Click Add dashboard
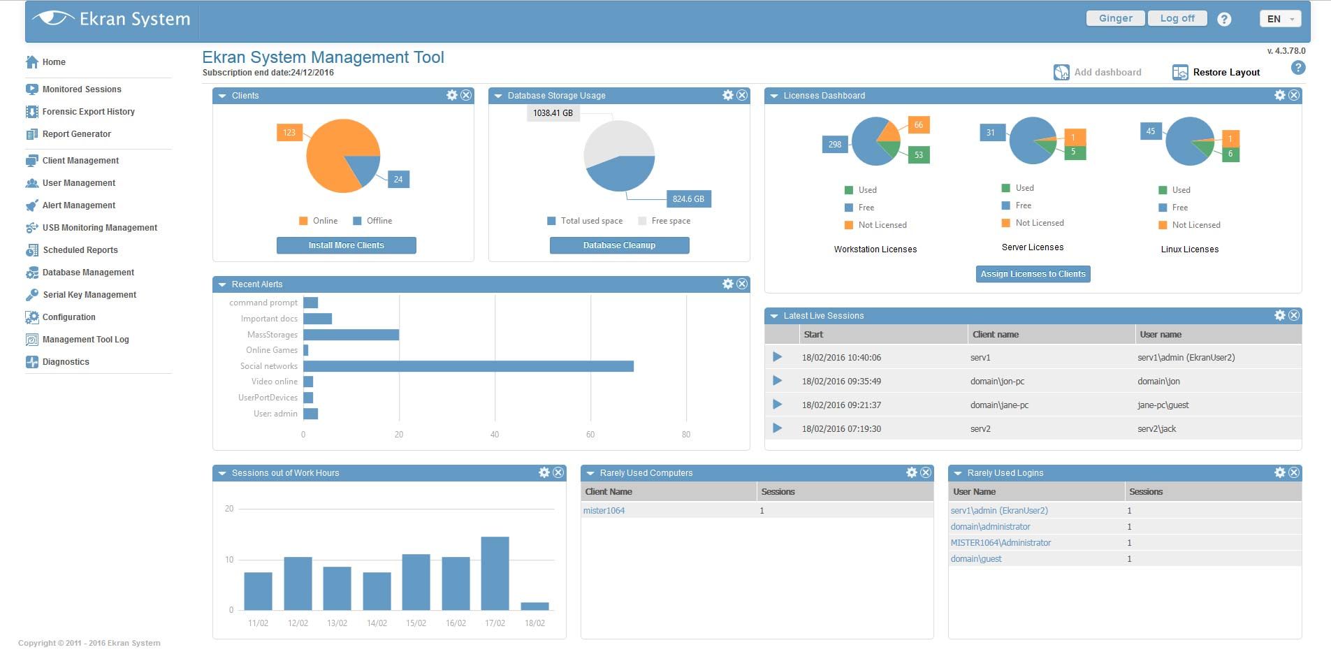Screen dimensions: 1331x652 [x=1098, y=72]
